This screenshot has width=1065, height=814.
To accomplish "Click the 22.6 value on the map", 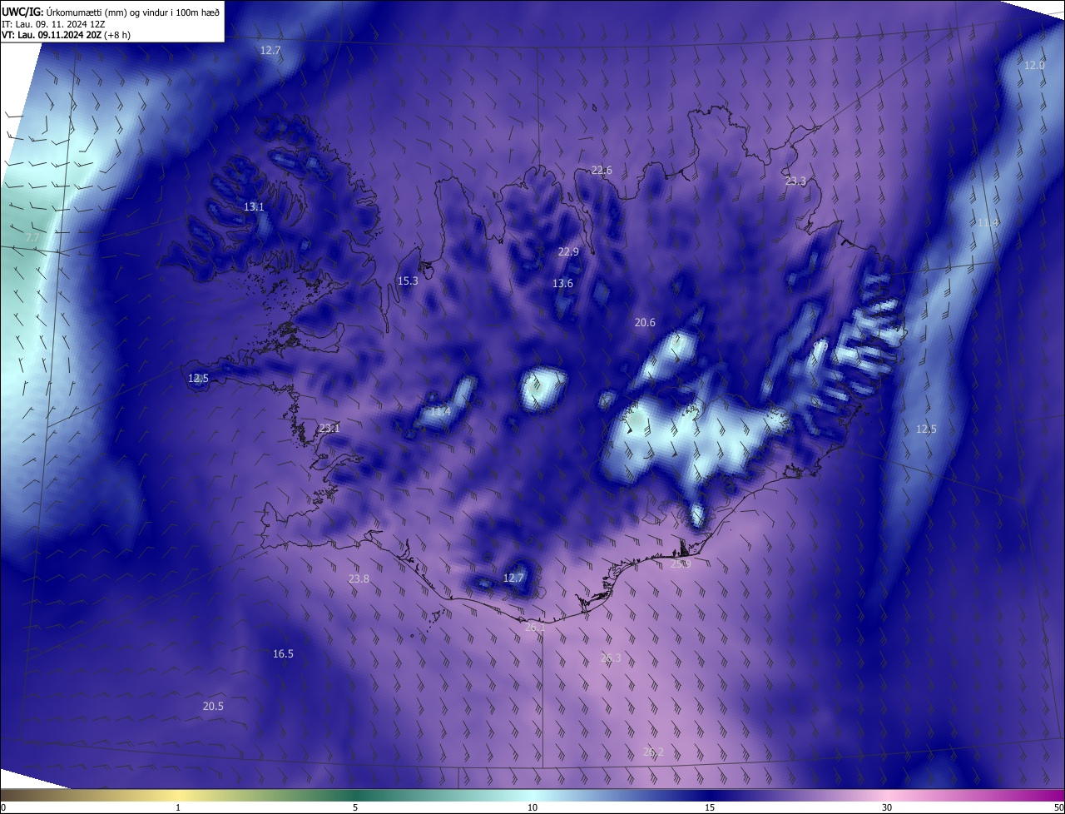I will coord(602,170).
